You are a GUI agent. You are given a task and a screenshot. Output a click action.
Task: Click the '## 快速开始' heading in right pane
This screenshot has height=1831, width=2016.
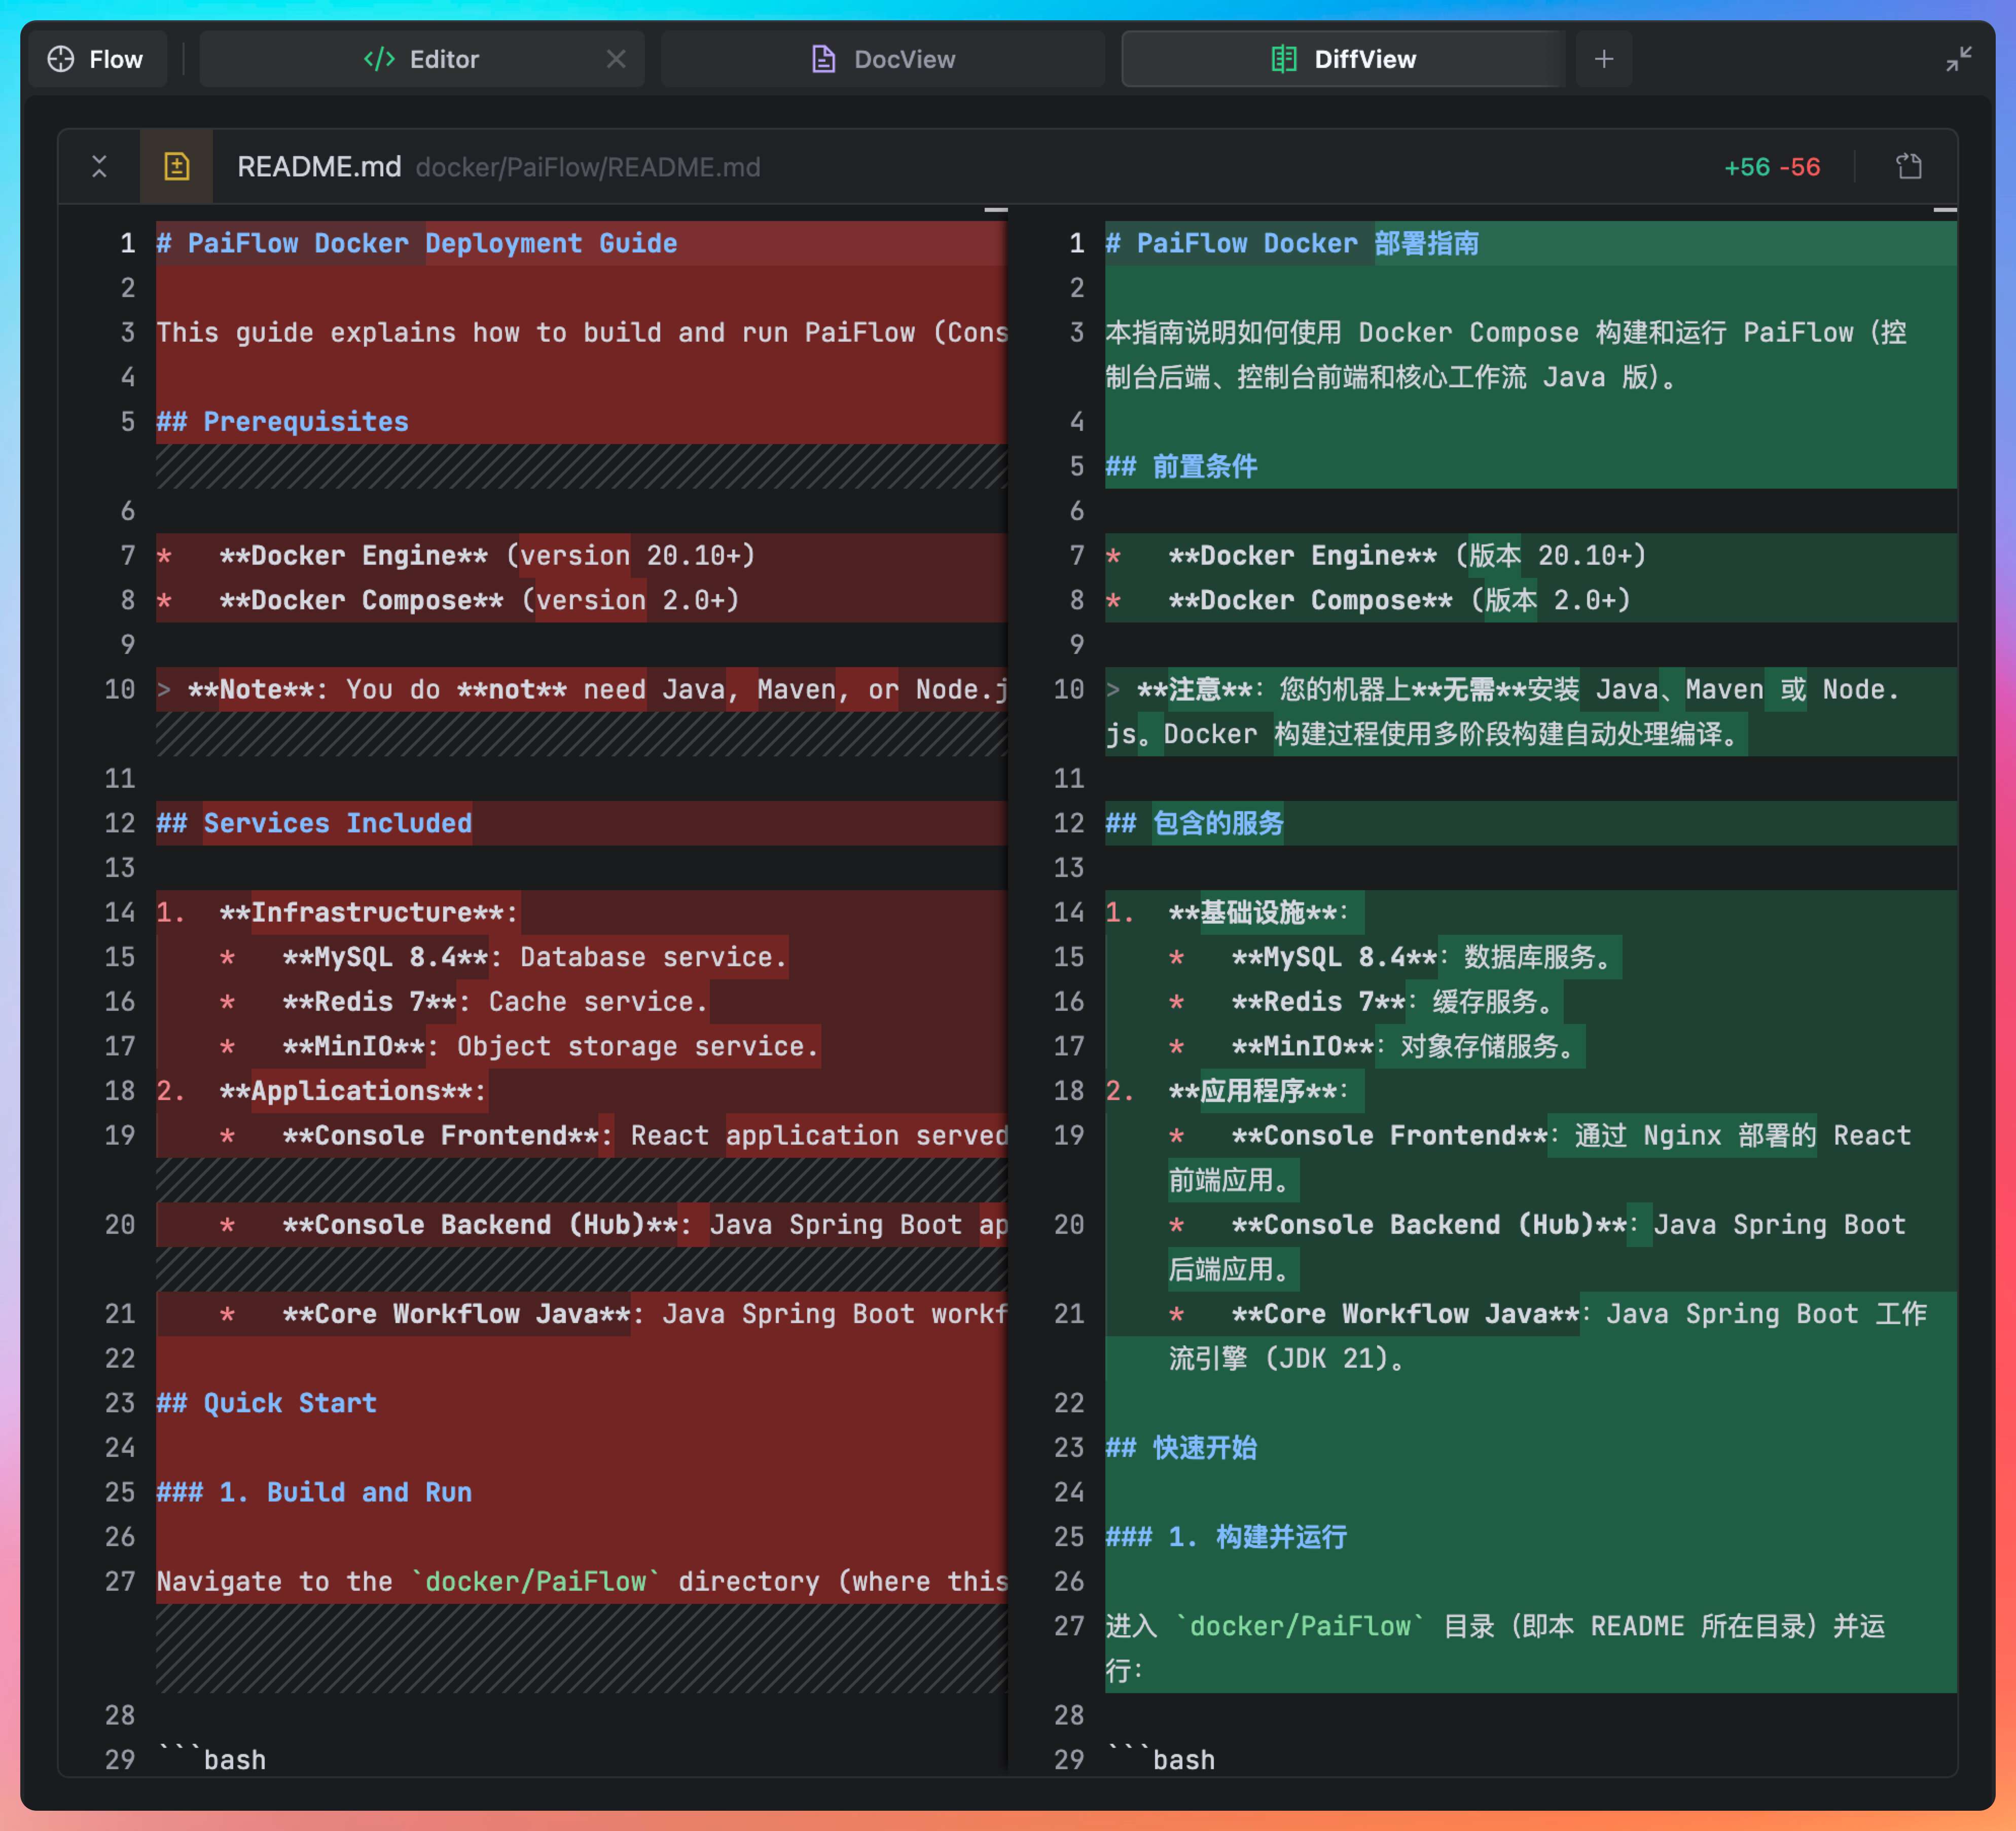1181,1447
